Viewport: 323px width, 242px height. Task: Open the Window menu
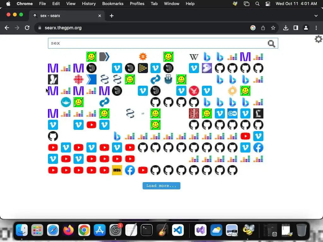pos(172,3)
